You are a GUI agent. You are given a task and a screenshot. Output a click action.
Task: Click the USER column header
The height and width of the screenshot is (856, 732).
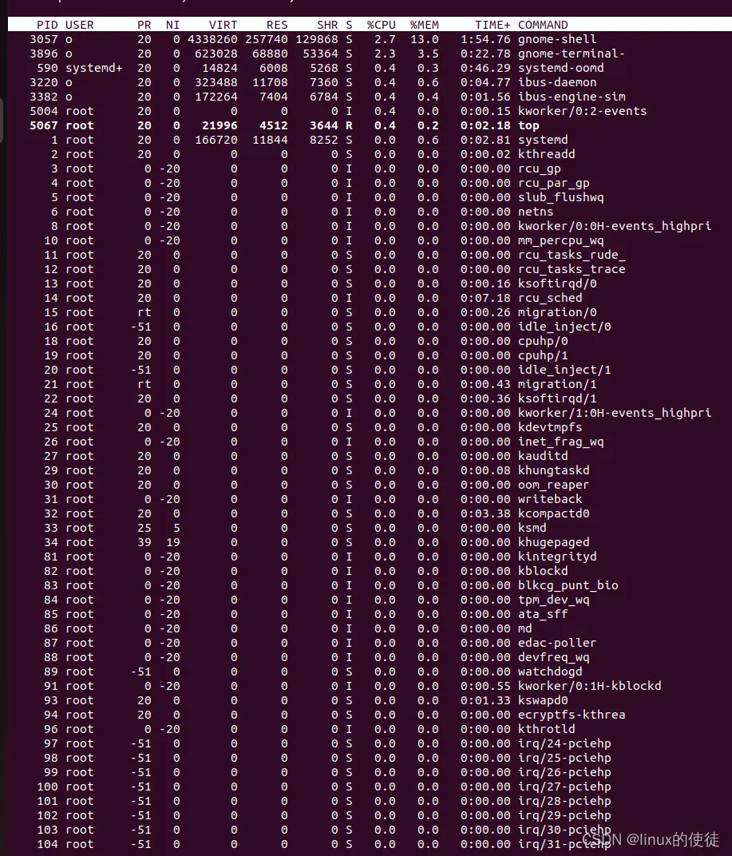pos(79,25)
